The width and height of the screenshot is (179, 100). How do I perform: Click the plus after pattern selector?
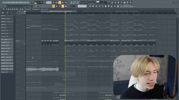88,6
